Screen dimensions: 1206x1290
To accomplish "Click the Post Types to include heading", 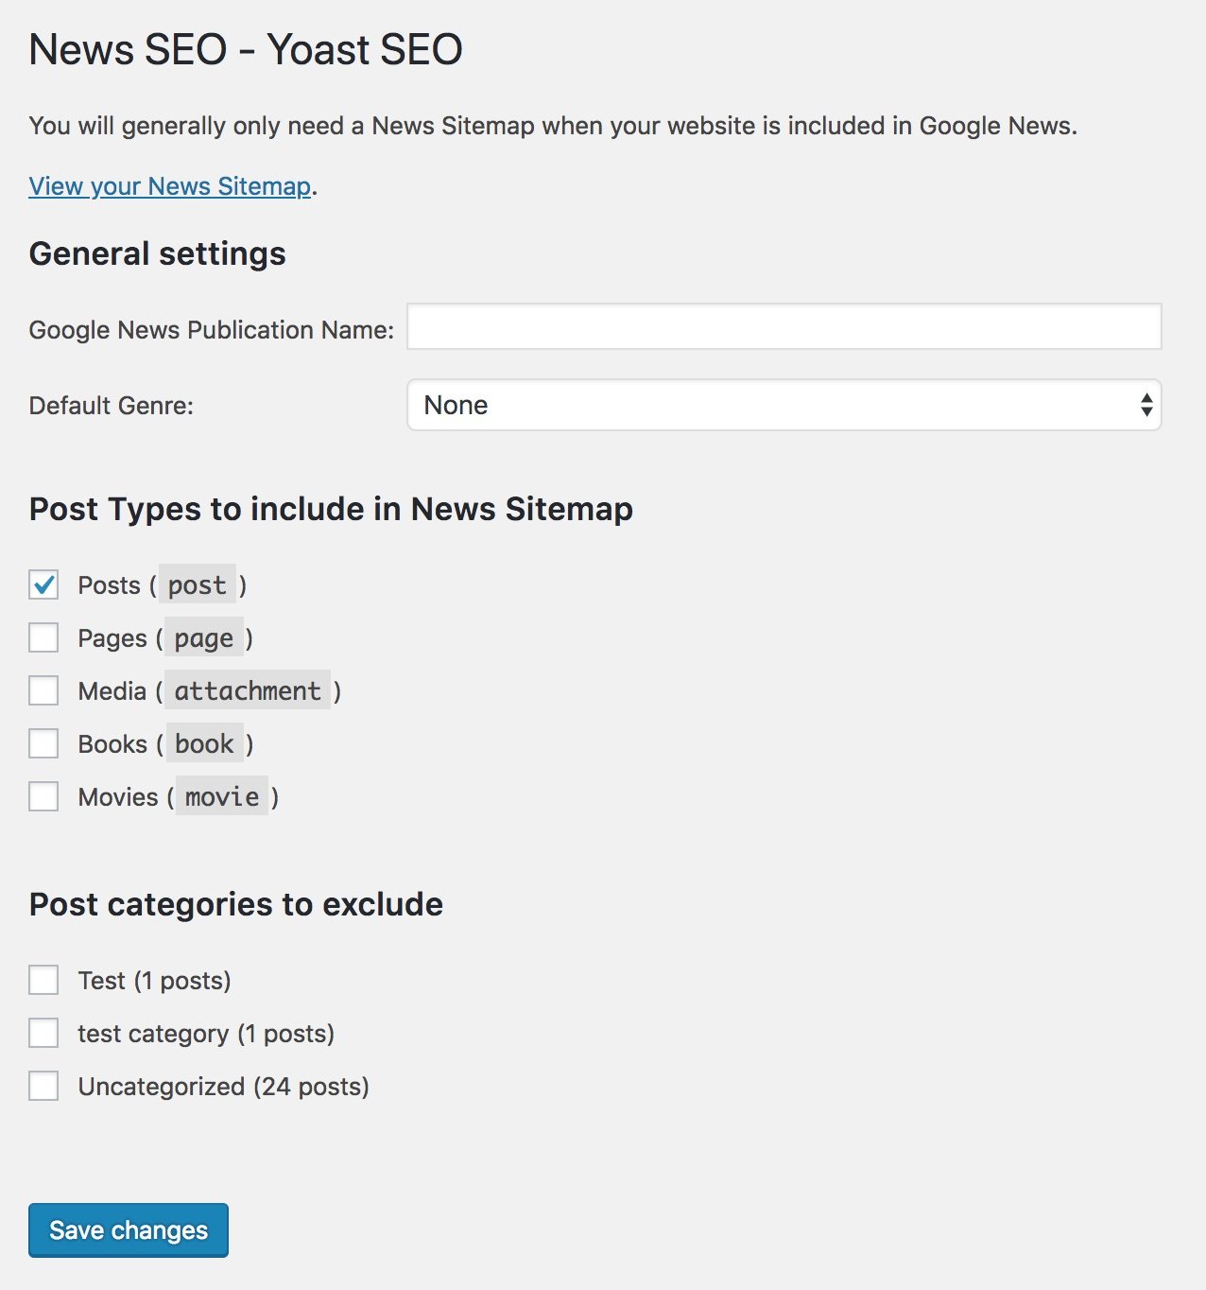I will click(331, 509).
